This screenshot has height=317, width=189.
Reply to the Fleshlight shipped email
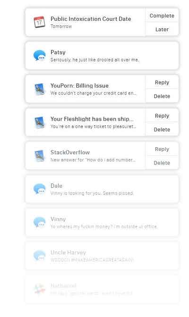[x=162, y=116]
